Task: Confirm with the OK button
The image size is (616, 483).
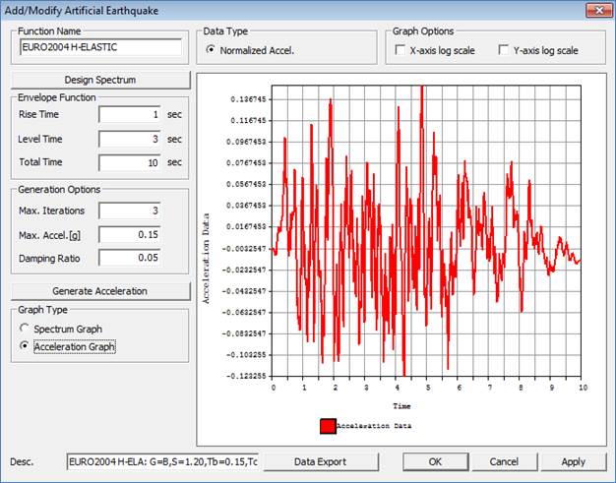Action: click(x=435, y=461)
